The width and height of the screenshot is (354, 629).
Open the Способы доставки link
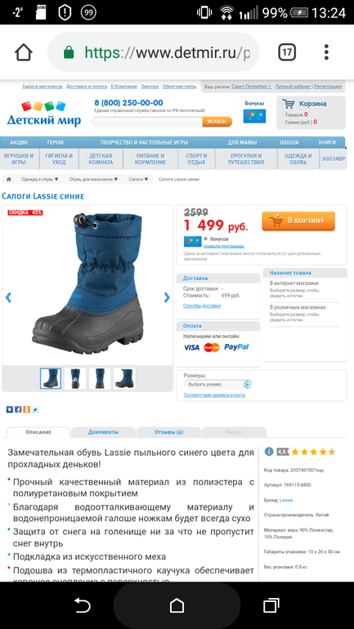[x=202, y=306]
